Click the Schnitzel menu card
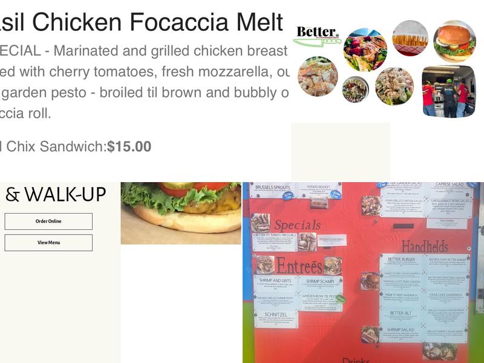Screen dimensions: 484x363 276,319
